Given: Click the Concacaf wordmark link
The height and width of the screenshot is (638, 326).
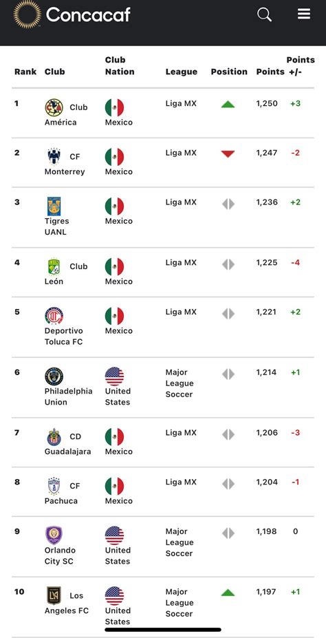Looking at the screenshot, I should coord(88,15).
